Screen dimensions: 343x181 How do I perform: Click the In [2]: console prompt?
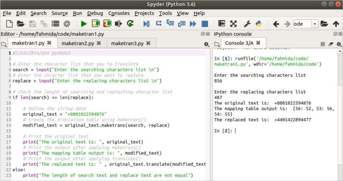point(223,131)
